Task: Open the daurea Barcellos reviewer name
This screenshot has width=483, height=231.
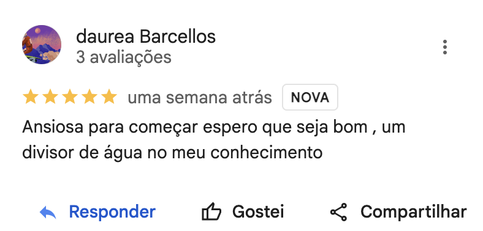Action: [x=146, y=37]
